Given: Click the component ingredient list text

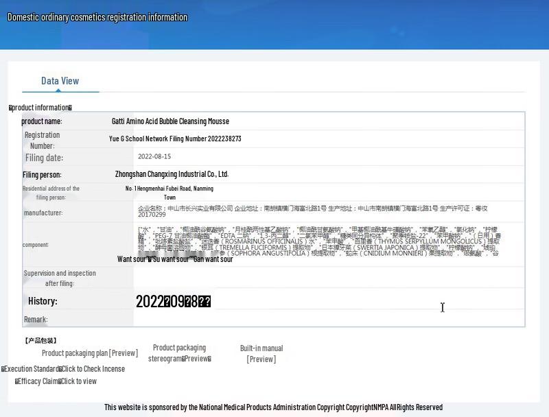Looking at the screenshot, I should [318, 241].
